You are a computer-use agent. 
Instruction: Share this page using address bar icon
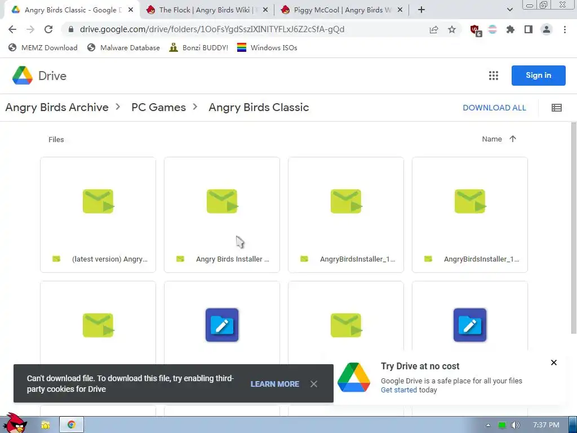tap(434, 29)
